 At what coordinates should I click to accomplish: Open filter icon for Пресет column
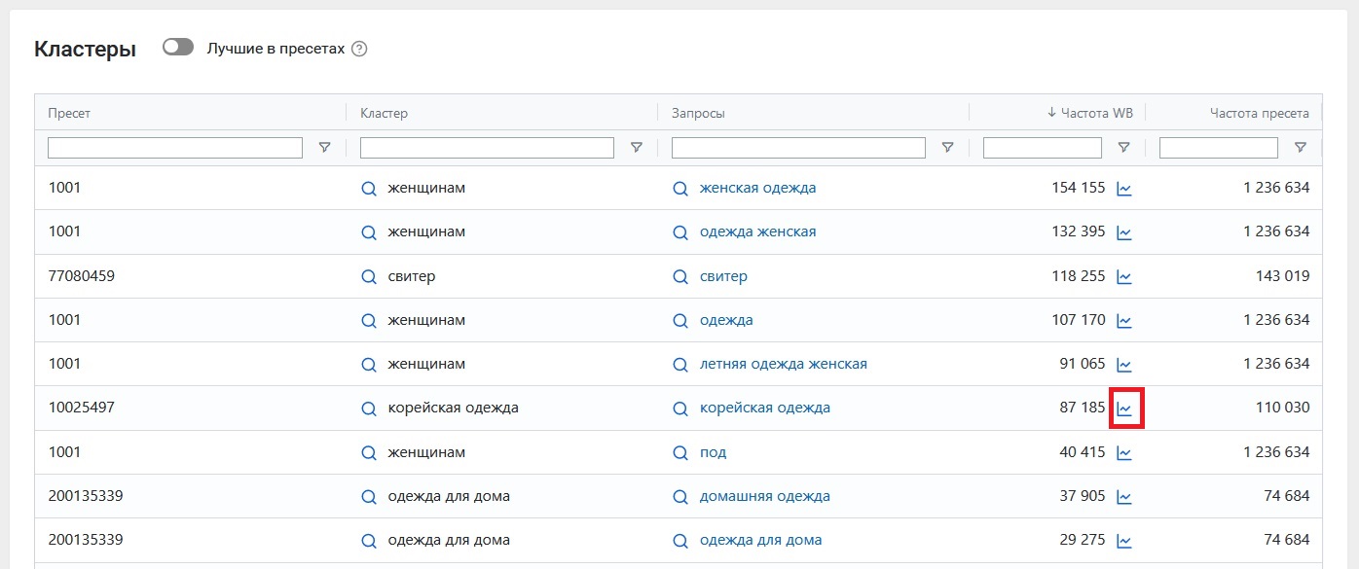[325, 148]
